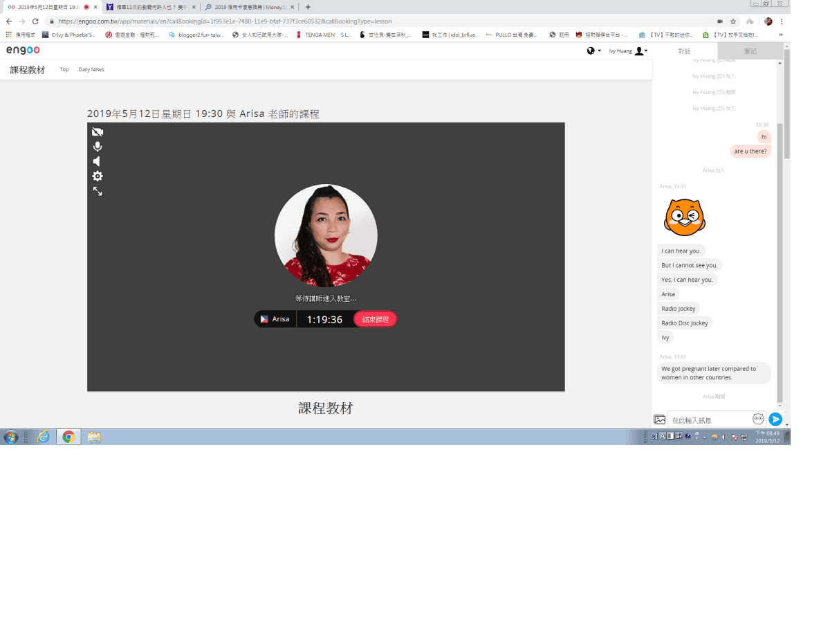The image size is (830, 623).
Task: Open the PULLO 台灣 bookmark
Action: click(x=513, y=35)
